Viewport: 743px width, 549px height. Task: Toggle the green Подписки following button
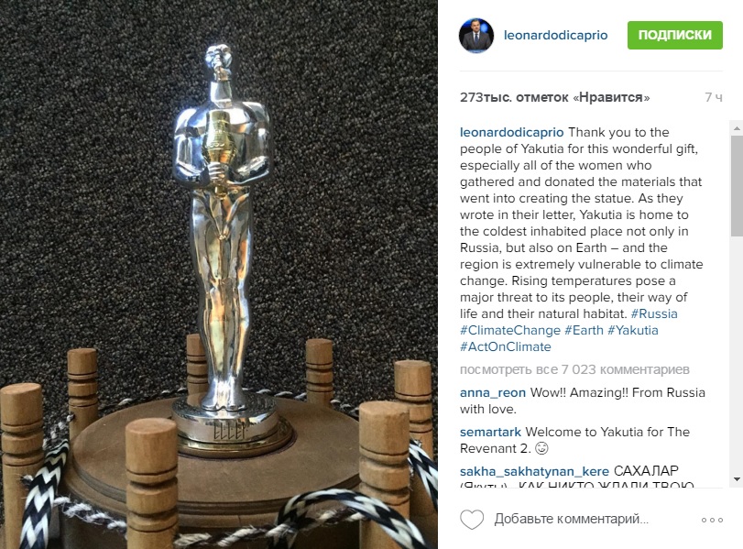[675, 35]
